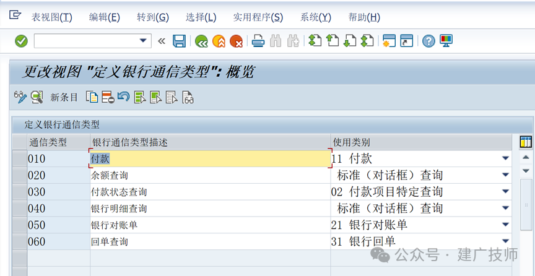This screenshot has width=535, height=276.
Task: Click the 付款 description field in row 010
Action: 210,158
